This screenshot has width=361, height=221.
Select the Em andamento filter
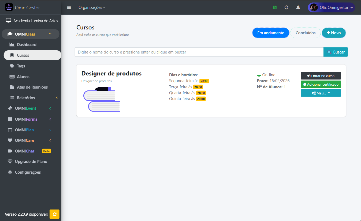pos(271,33)
